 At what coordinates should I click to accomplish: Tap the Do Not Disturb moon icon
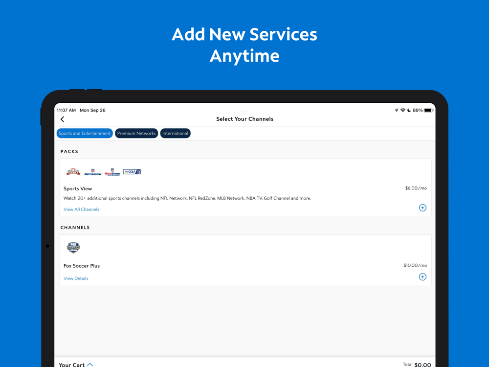(x=409, y=110)
